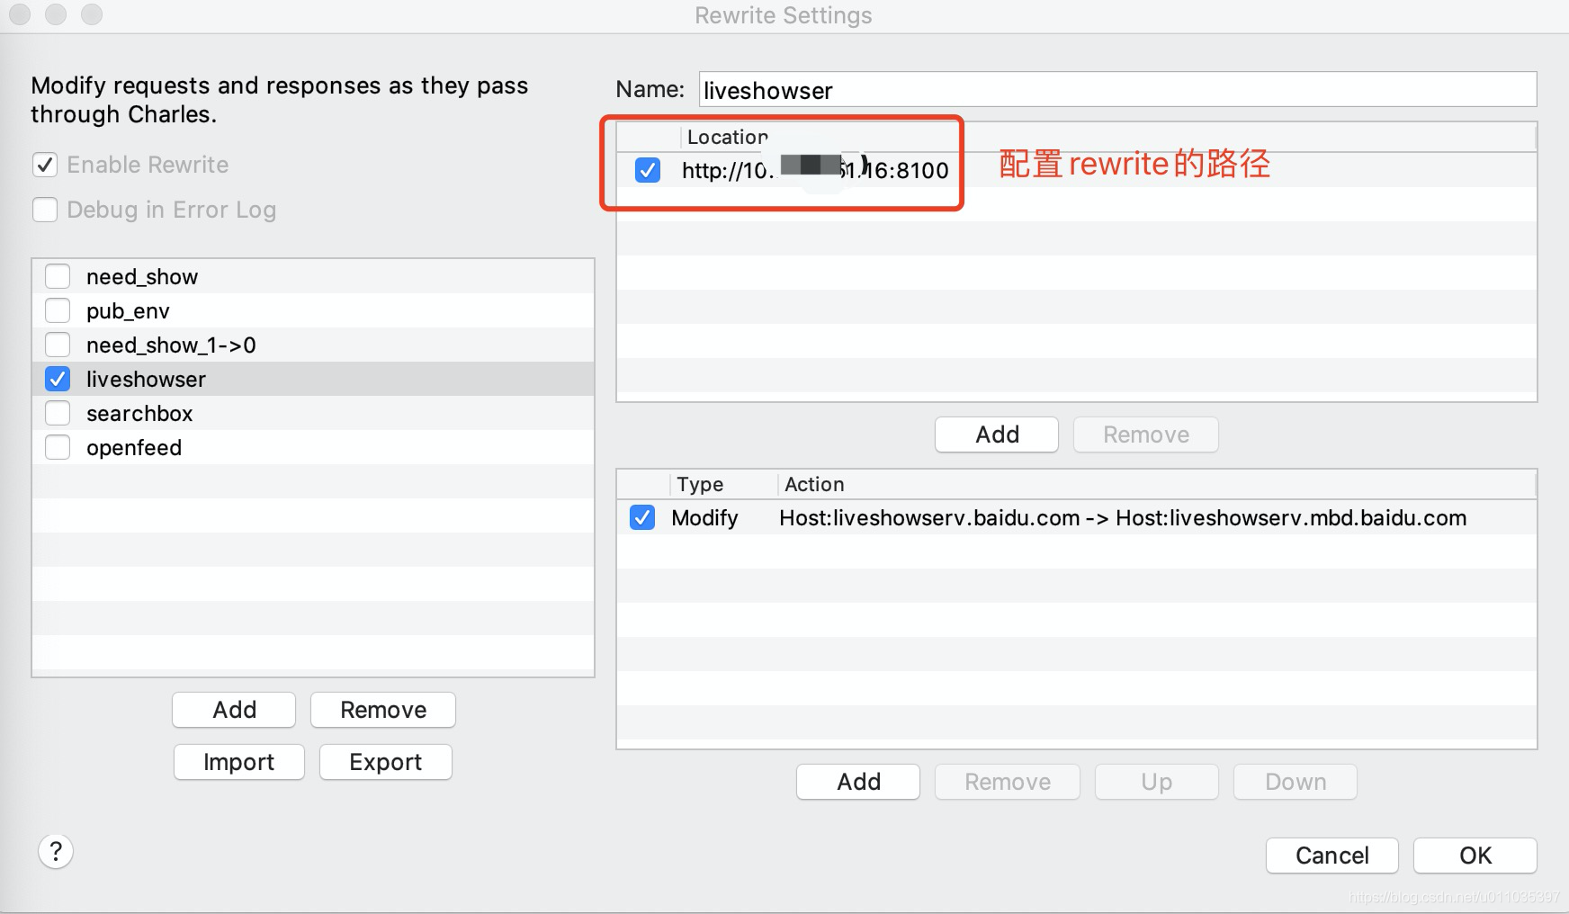Click the Action column header
The image size is (1569, 914).
1157,484
